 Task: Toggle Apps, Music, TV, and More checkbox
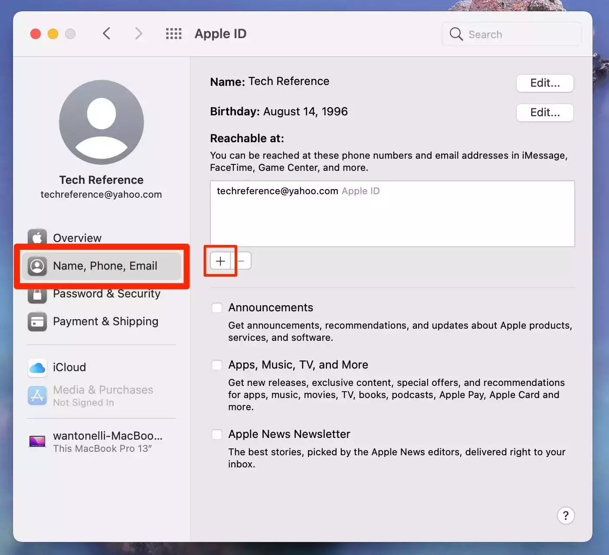click(217, 365)
